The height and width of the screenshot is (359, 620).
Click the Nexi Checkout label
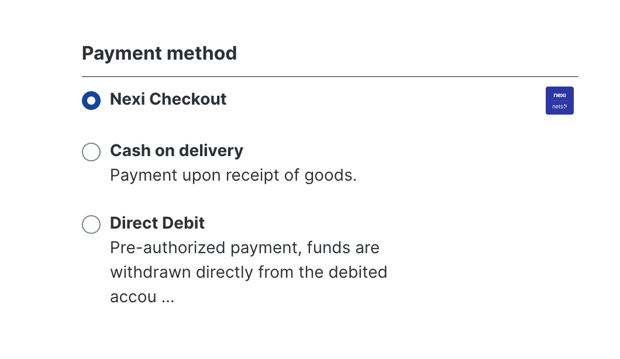coord(168,99)
